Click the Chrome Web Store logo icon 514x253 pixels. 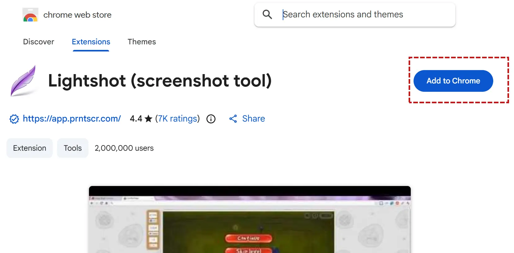click(30, 15)
